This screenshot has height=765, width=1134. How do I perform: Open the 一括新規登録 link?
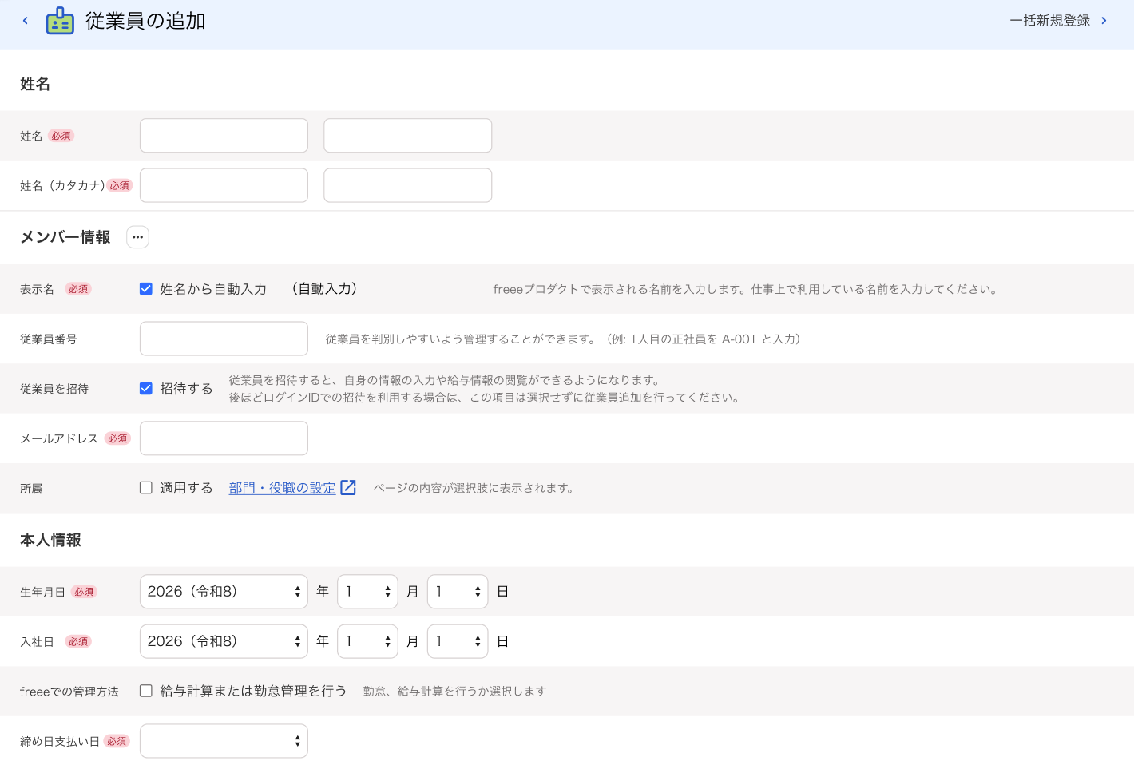pyautogui.click(x=1050, y=21)
